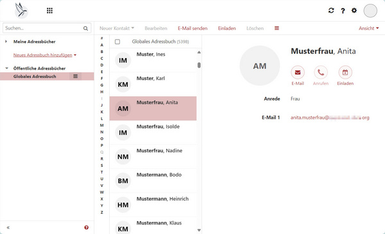Jump to letter B in index
Image resolution: width=385 pixels, height=234 pixels.
[x=102, y=52]
